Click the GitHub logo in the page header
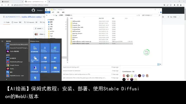186x104 pixels. point(33,10)
